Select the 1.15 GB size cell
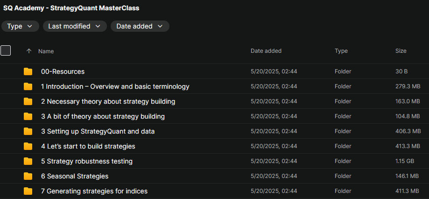429x199 pixels. point(405,161)
